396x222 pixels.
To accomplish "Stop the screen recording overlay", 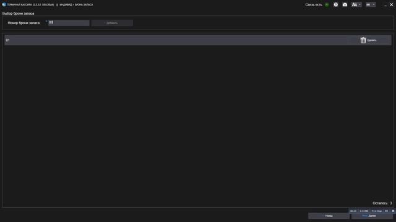I will point(393,211).
